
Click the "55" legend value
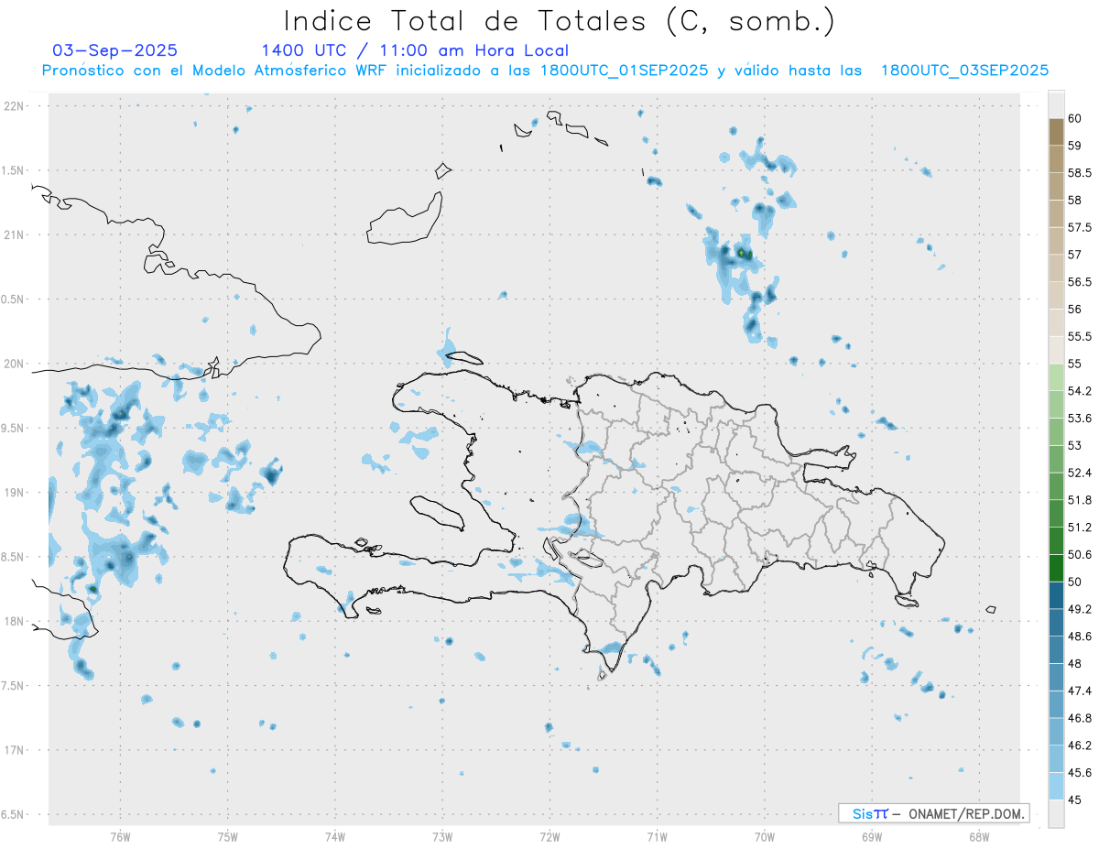pyautogui.click(x=1074, y=364)
